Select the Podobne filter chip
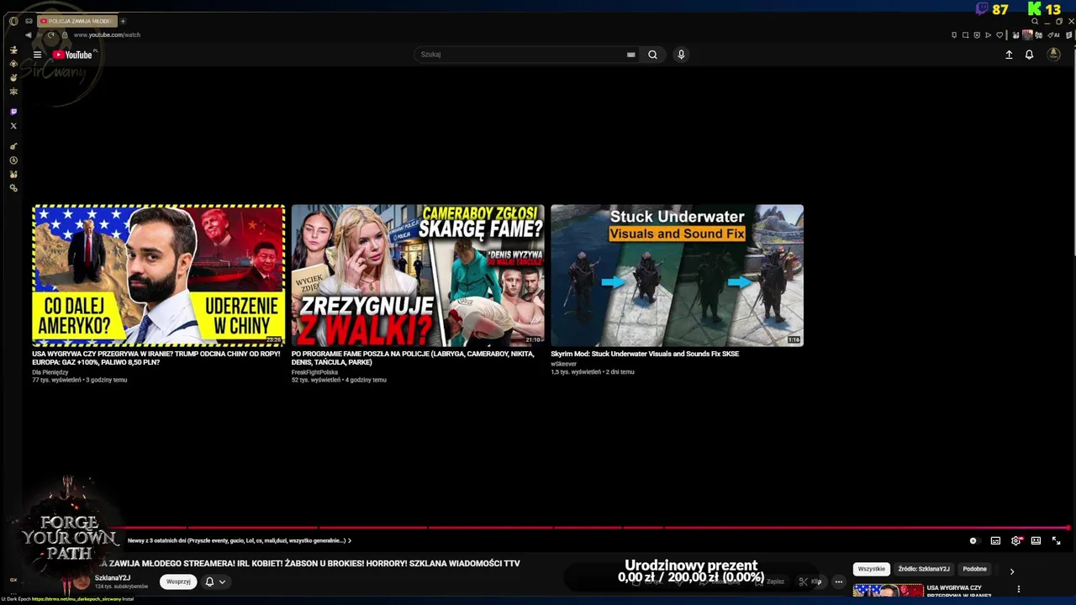The height and width of the screenshot is (605, 1076). [975, 569]
